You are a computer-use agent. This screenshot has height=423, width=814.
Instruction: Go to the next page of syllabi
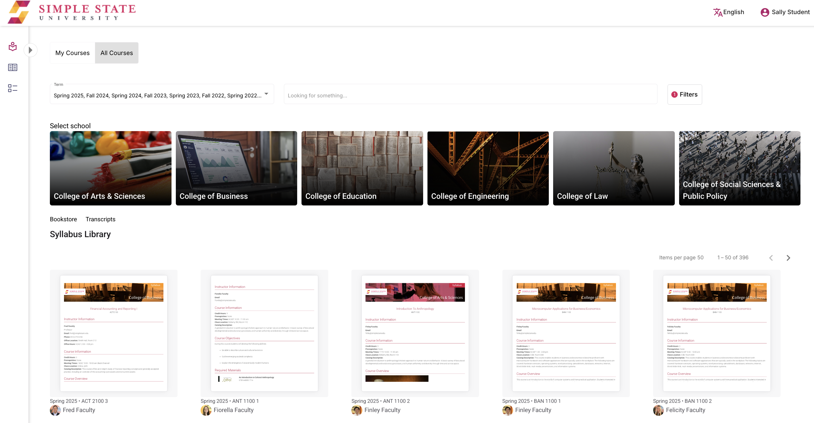[x=788, y=258]
